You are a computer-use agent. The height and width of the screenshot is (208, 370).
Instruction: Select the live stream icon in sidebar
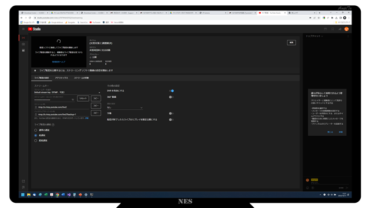click(23, 38)
